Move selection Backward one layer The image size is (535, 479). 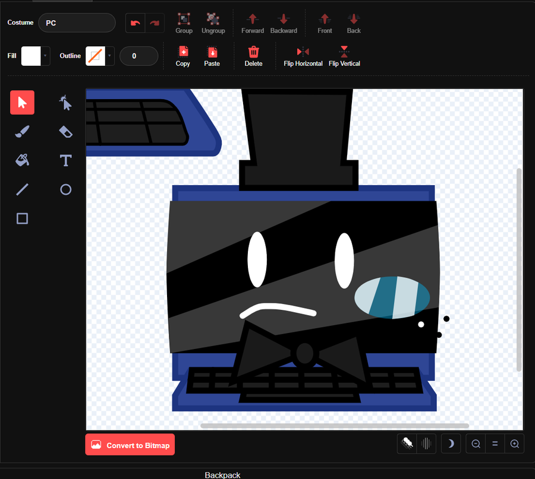pos(284,23)
